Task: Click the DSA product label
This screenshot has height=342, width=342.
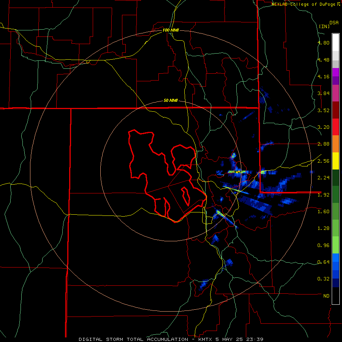Action: (x=334, y=23)
